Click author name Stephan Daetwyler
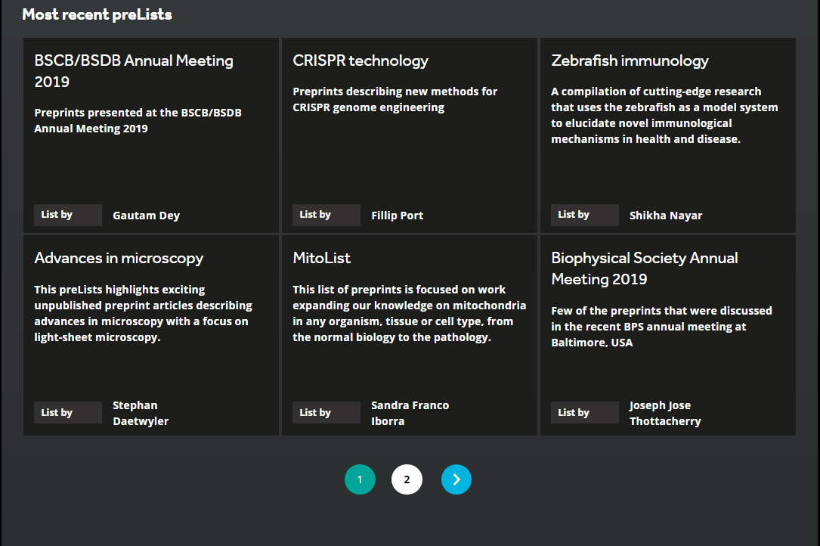The width and height of the screenshot is (820, 546). coord(140,413)
